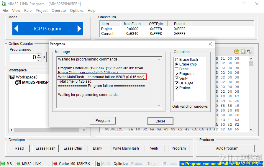This screenshot has height=167, width=264.
Task: Click the MainFlash column header
Action: tap(132, 24)
